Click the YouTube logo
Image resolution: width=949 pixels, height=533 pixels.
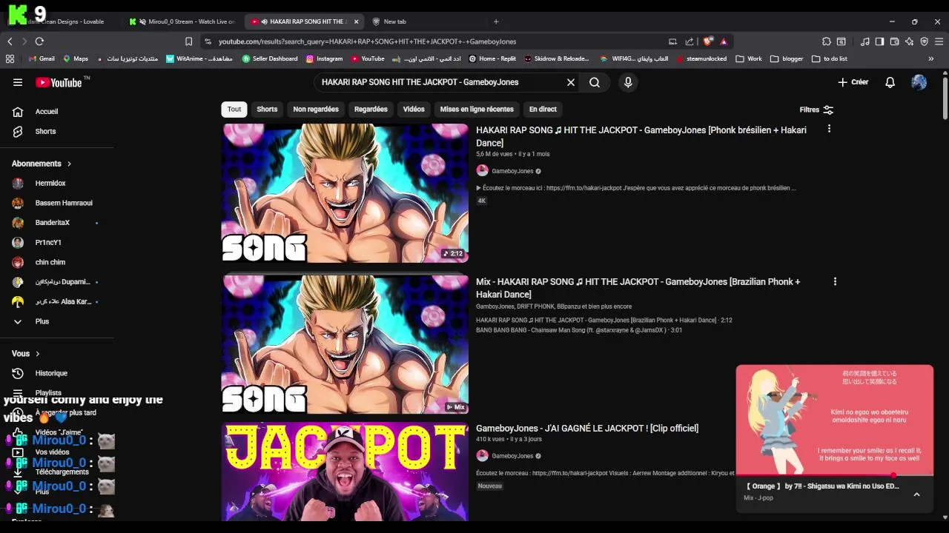(x=59, y=82)
